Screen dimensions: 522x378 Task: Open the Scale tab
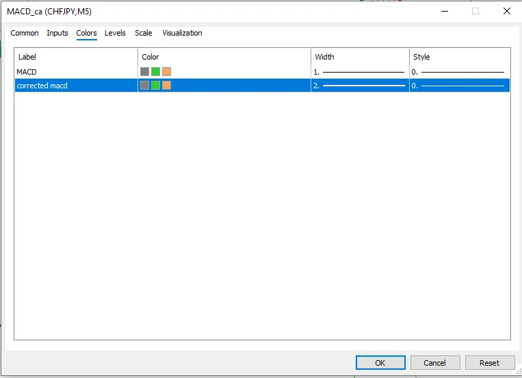[144, 33]
